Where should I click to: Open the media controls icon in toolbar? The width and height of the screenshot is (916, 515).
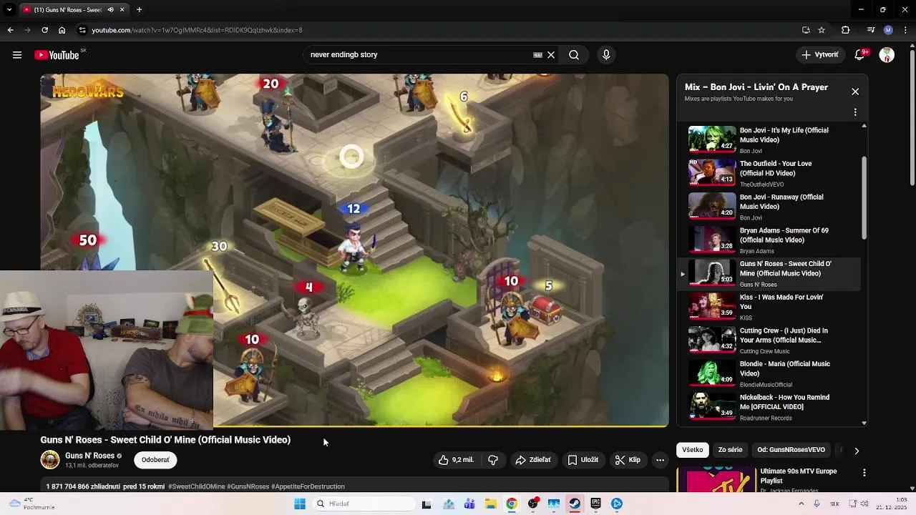pyautogui.click(x=871, y=30)
